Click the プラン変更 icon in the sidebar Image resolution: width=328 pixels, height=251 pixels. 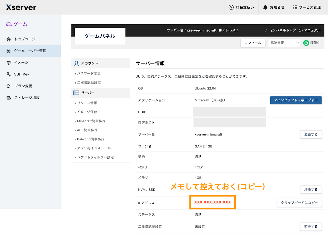tap(9, 86)
